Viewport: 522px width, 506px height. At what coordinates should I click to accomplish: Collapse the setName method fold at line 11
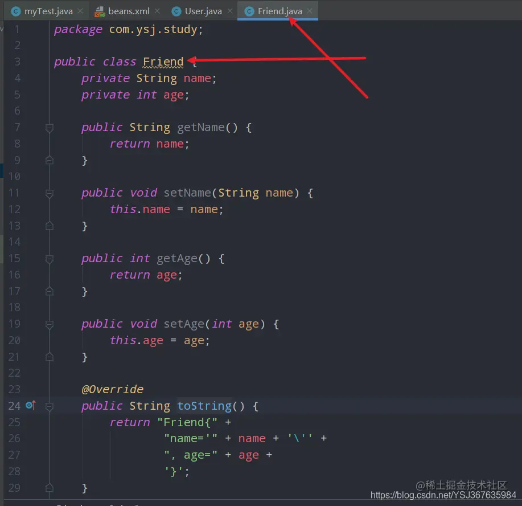click(x=50, y=193)
